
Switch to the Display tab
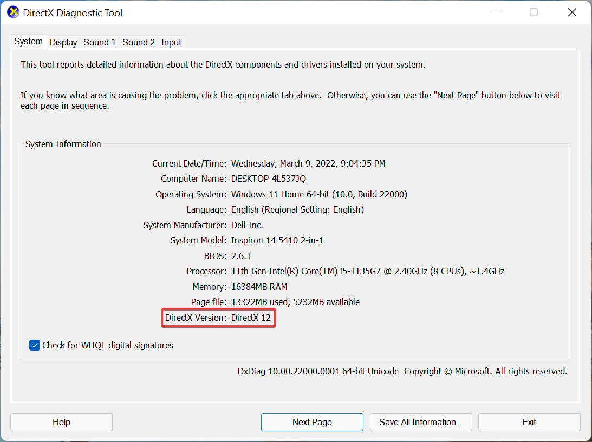pyautogui.click(x=63, y=42)
